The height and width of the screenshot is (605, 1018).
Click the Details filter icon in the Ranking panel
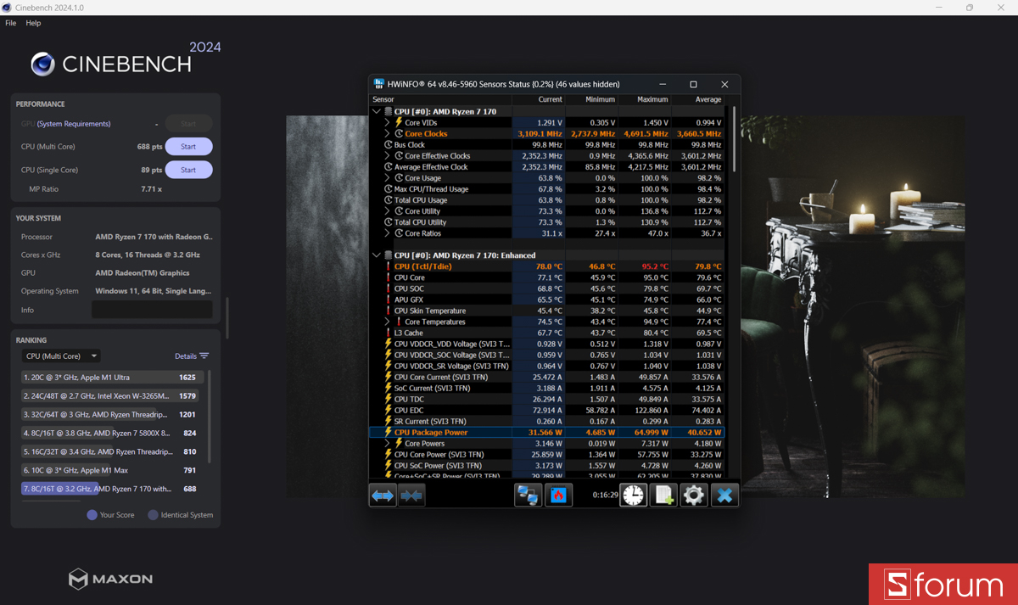[204, 356]
